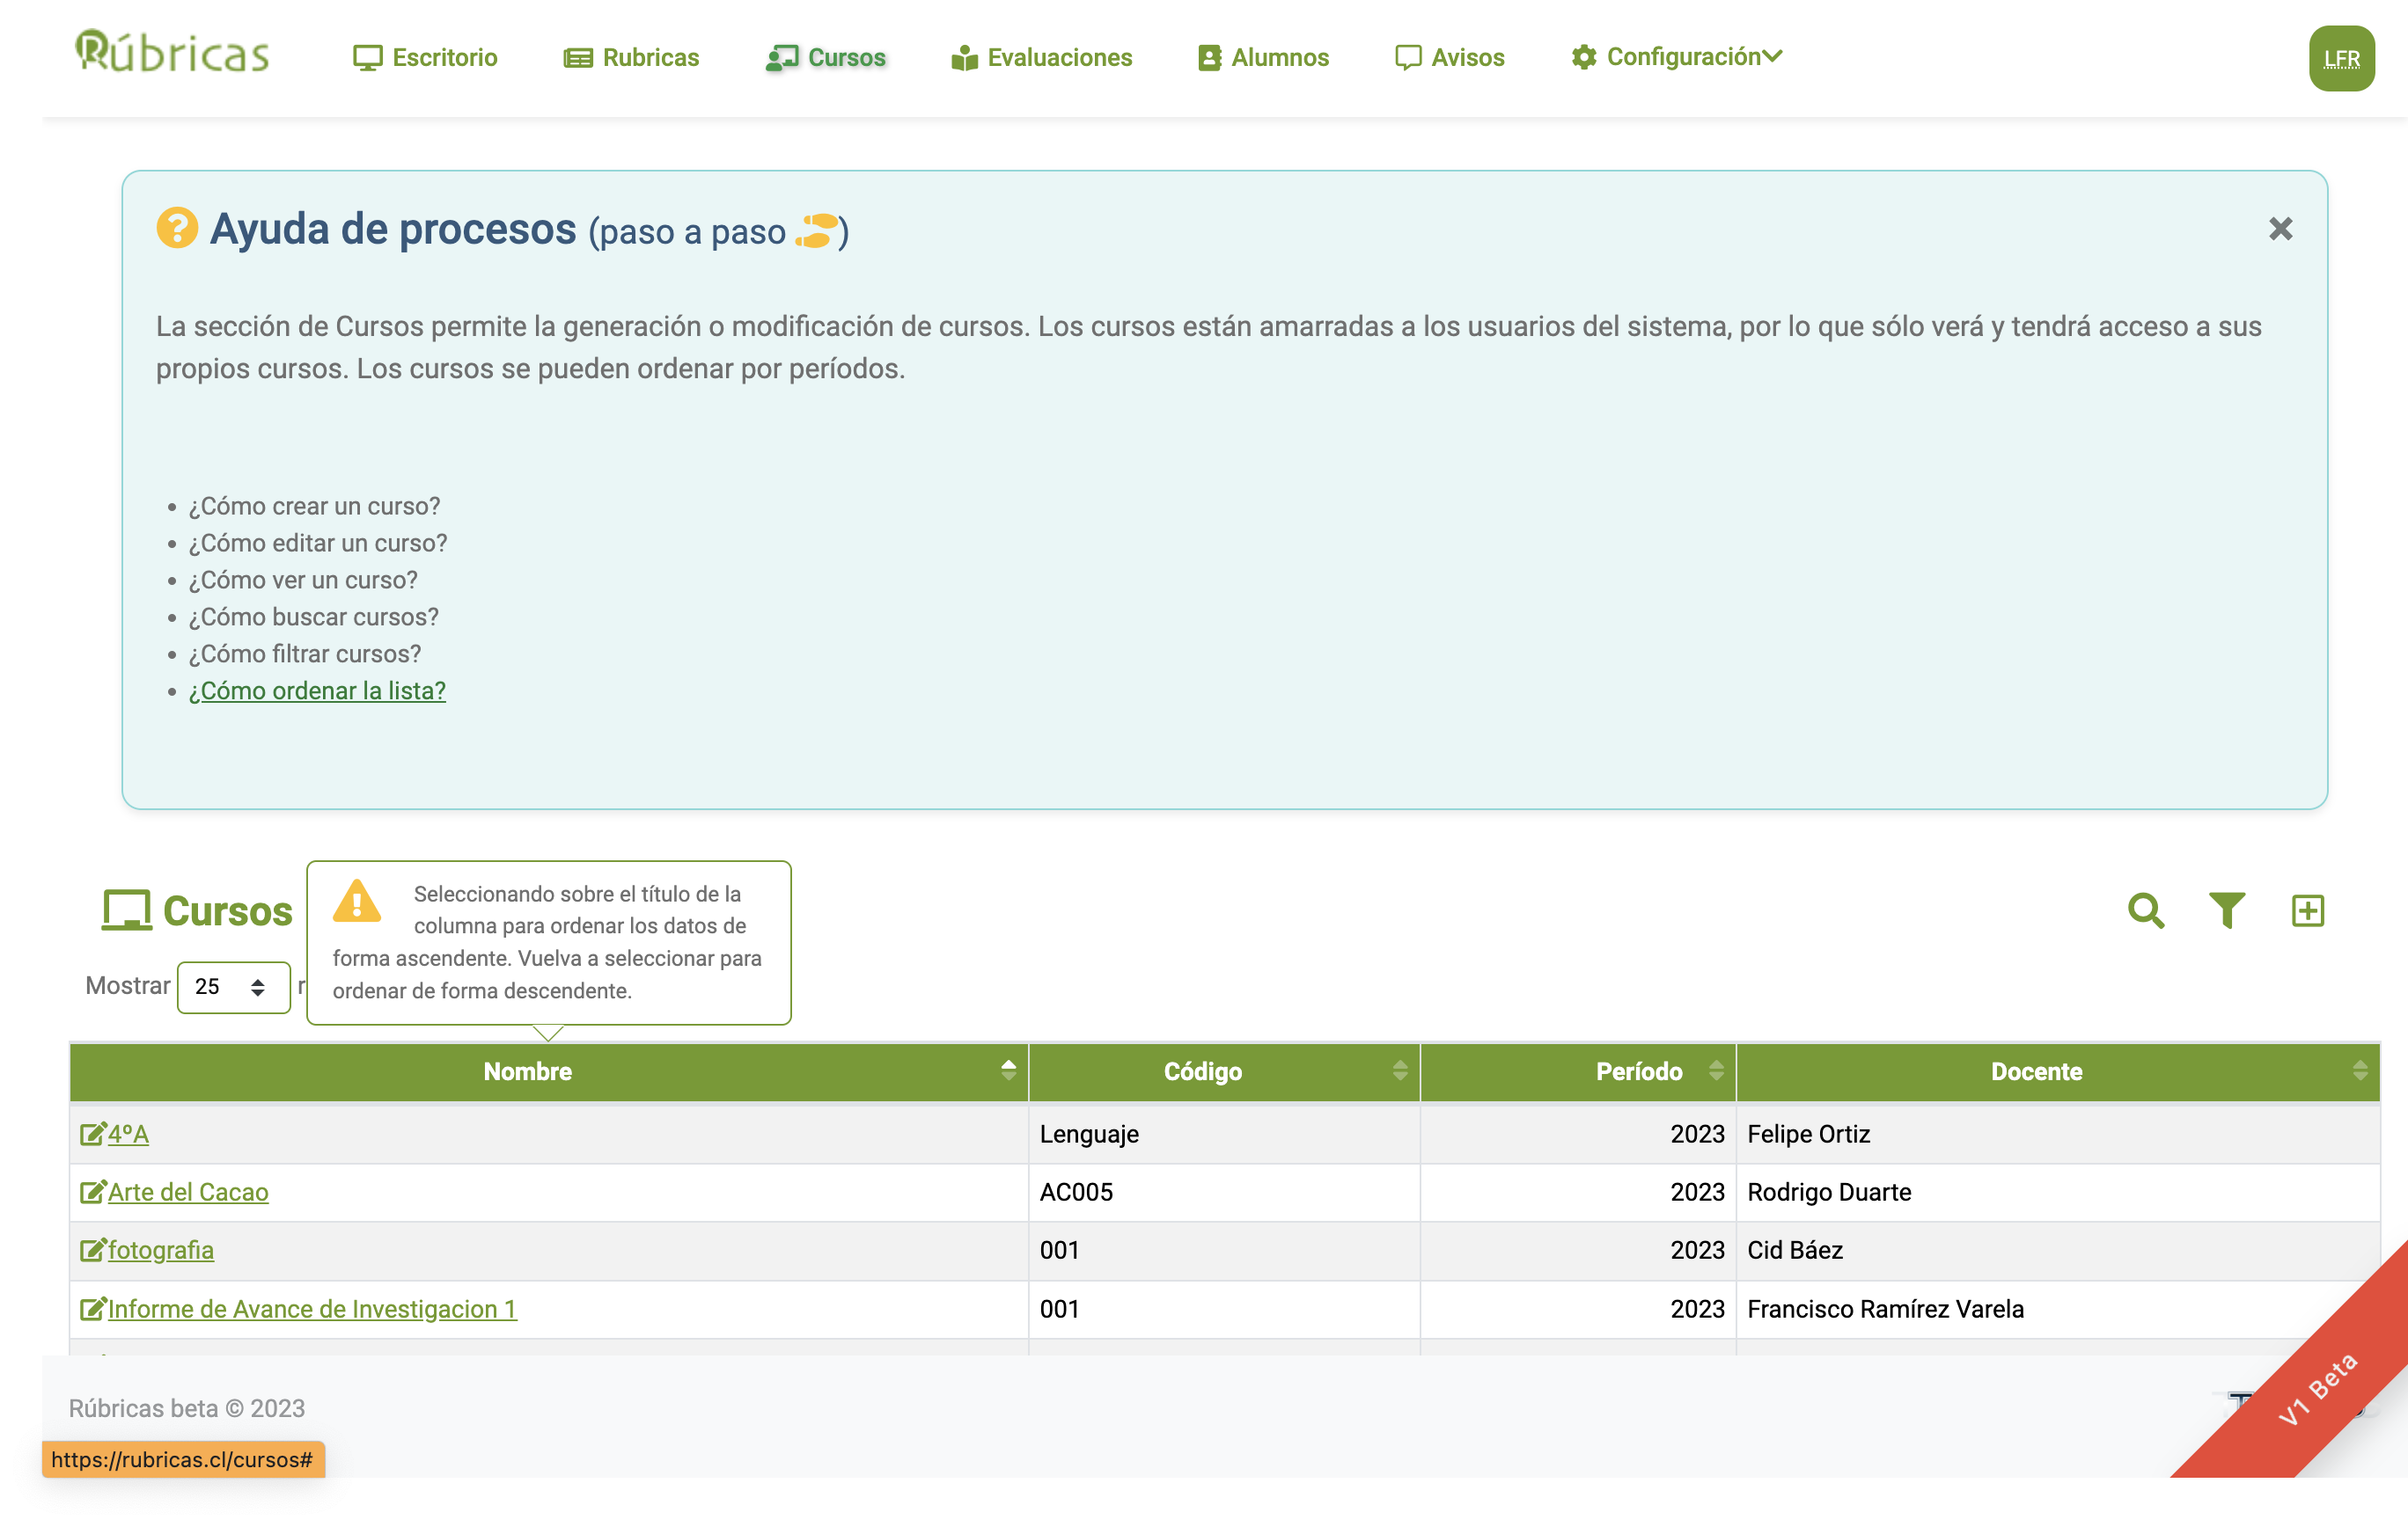Click the question mark help icon

tap(177, 228)
